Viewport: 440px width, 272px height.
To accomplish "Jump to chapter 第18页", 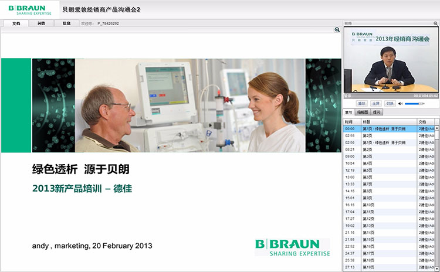I will click(388, 260).
